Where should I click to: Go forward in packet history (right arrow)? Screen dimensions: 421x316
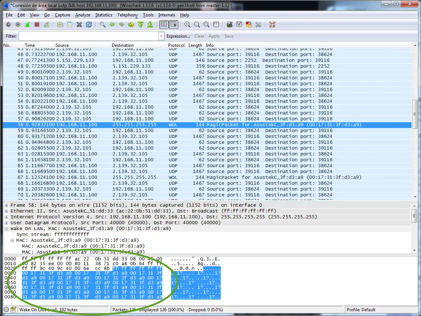(x=122, y=25)
